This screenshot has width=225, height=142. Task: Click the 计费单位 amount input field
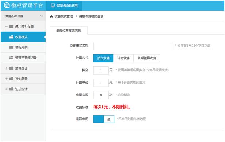point(101,83)
